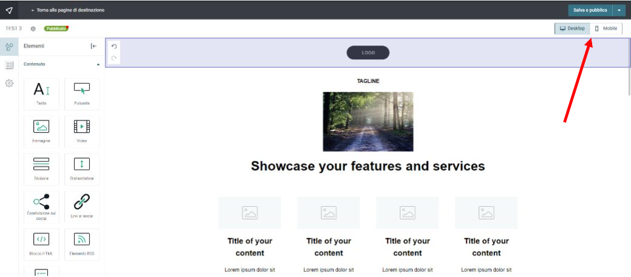
Task: Select the Link ai social element
Action: click(82, 207)
